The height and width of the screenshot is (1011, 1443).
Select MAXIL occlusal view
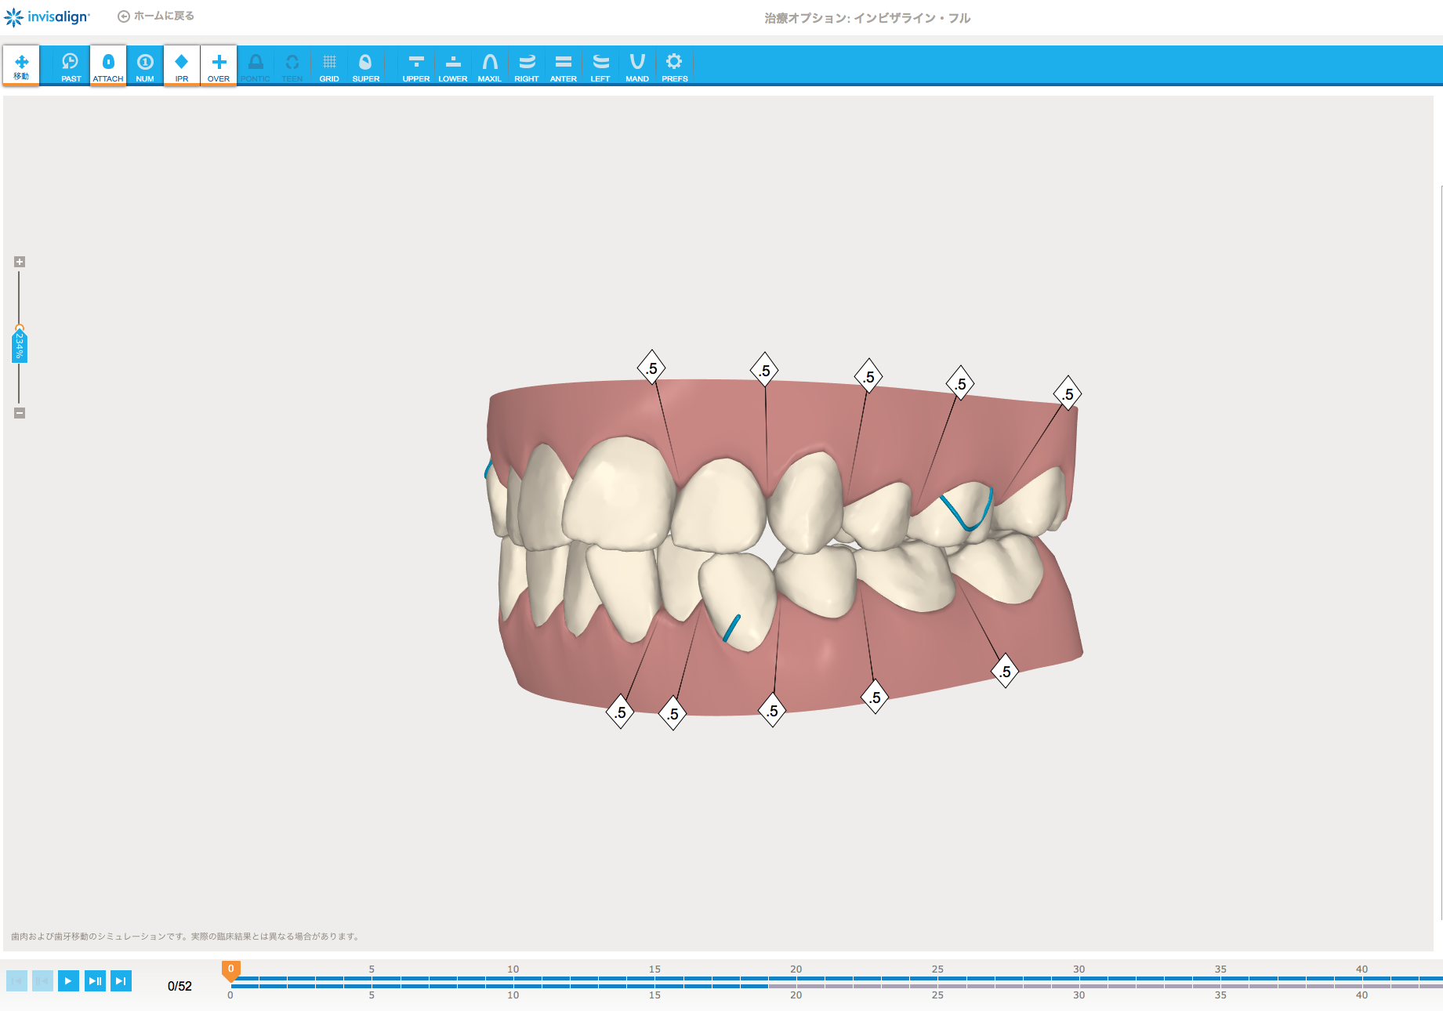[x=490, y=65]
